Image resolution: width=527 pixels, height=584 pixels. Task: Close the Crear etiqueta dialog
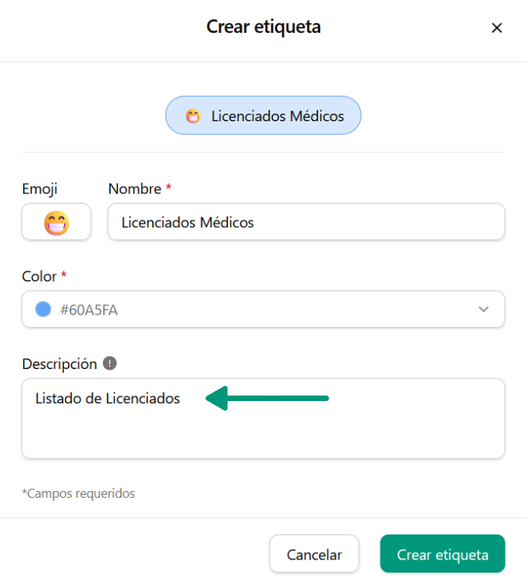pyautogui.click(x=496, y=28)
